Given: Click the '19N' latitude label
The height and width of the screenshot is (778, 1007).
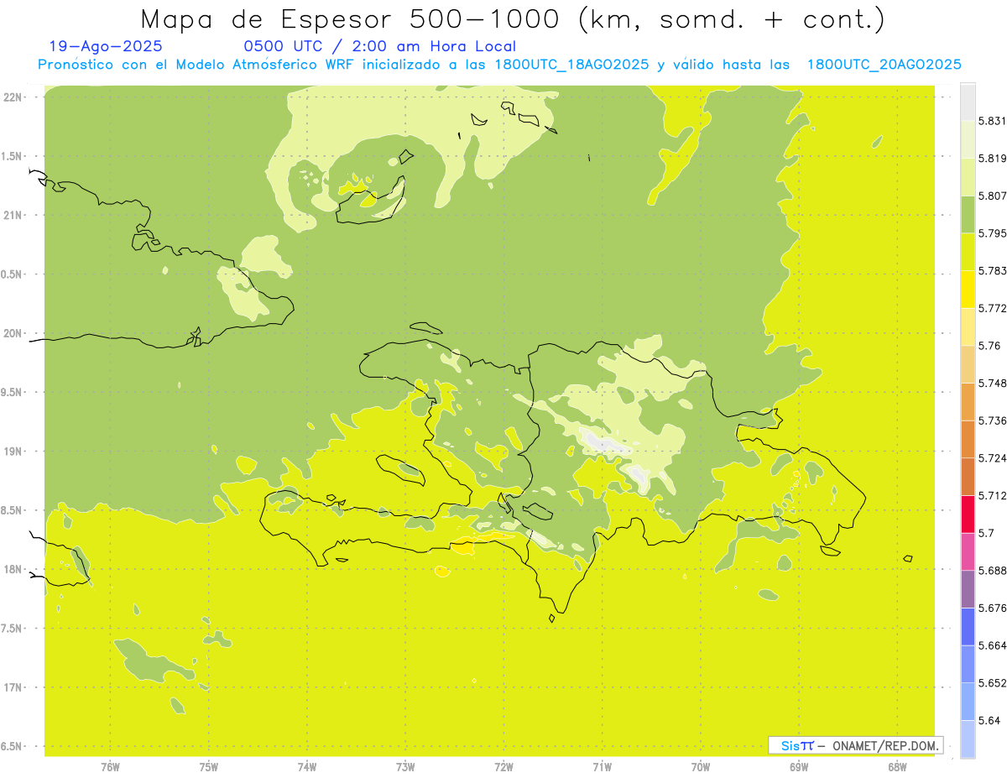Looking at the screenshot, I should click(x=14, y=452).
